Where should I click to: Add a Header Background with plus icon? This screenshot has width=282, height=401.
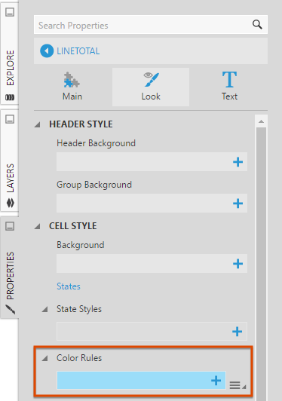[238, 162]
